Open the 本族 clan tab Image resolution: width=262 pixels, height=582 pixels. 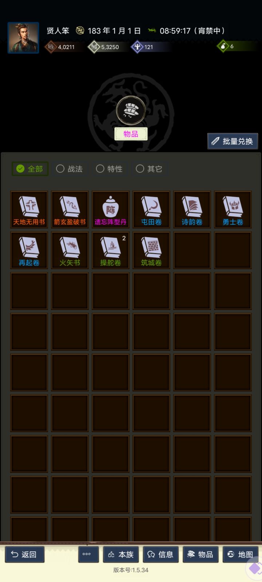(x=121, y=554)
